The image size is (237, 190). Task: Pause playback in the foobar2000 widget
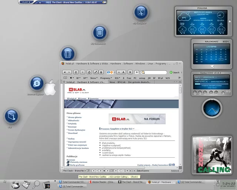click(211, 92)
